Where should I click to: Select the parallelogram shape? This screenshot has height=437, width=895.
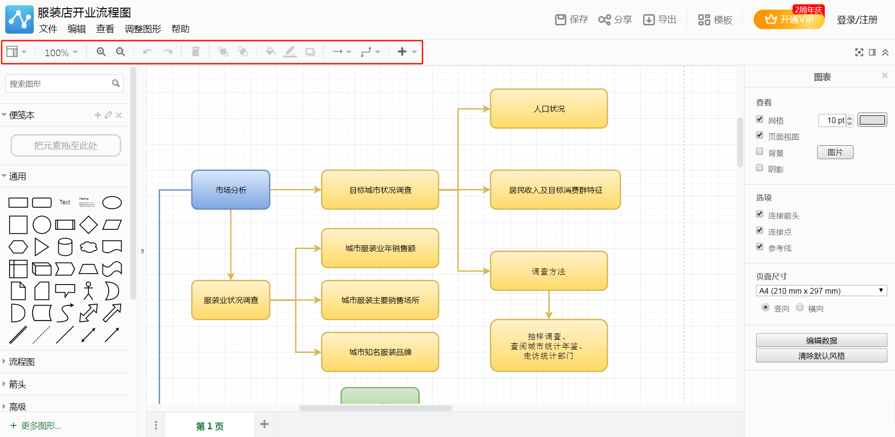[x=112, y=225]
